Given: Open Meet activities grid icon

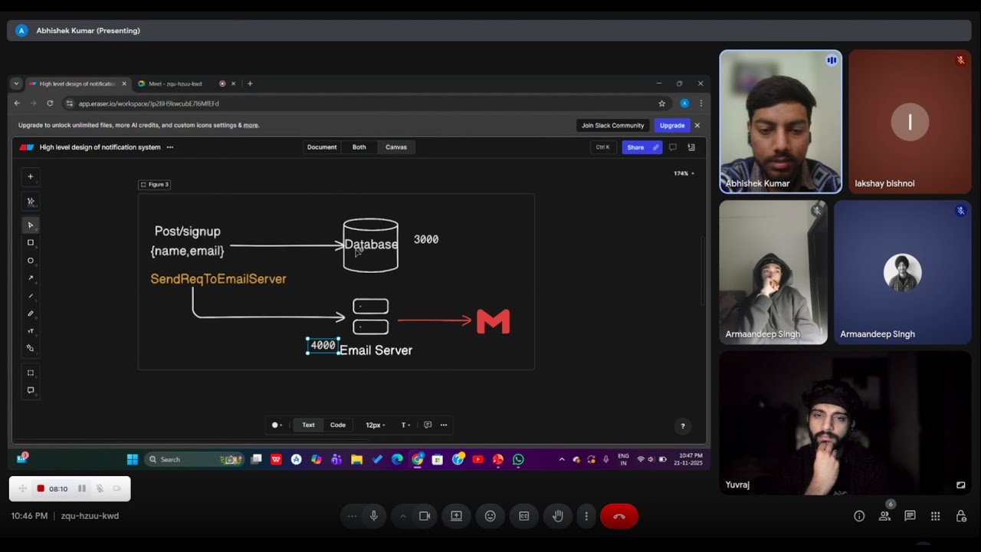Looking at the screenshot, I should pyautogui.click(x=935, y=516).
